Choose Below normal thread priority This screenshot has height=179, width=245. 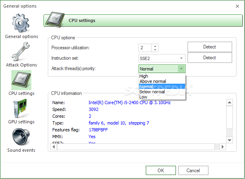(162, 92)
